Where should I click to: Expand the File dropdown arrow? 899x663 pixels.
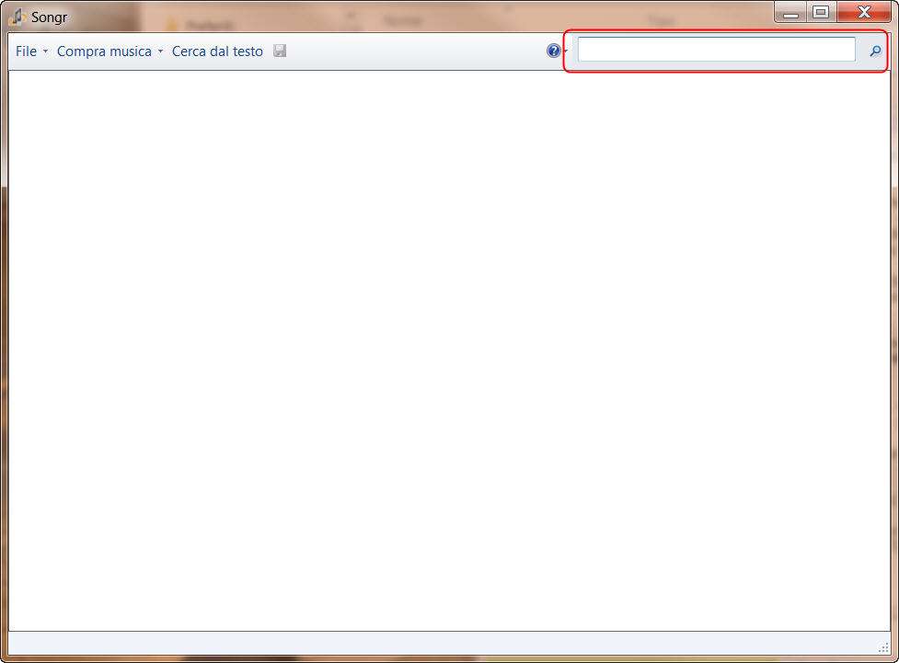45,51
